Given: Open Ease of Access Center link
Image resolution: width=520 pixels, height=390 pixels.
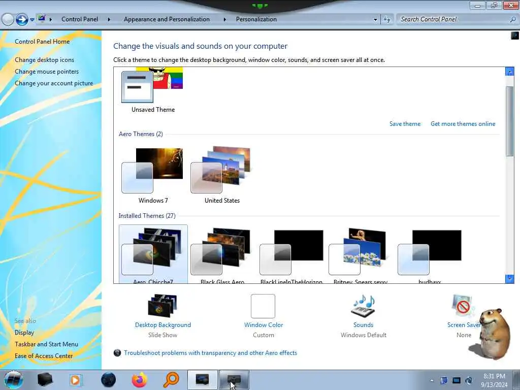Looking at the screenshot, I should [x=44, y=355].
